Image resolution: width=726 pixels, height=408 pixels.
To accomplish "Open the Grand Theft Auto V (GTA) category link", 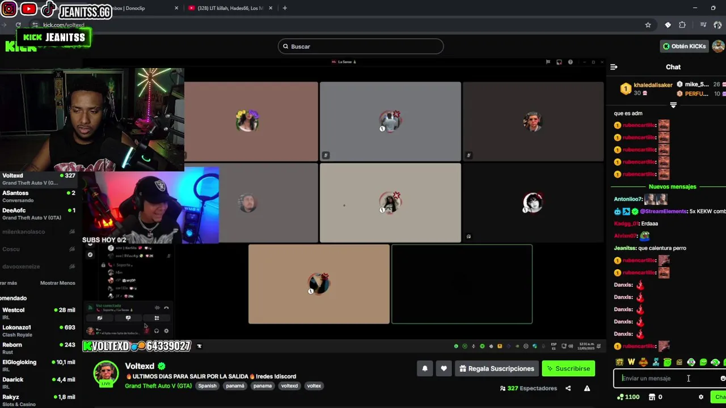I will point(158,386).
